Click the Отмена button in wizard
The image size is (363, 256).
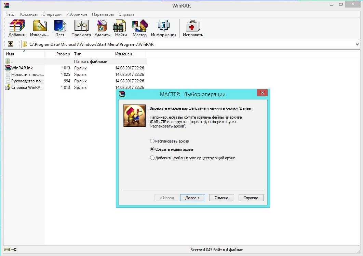221,198
